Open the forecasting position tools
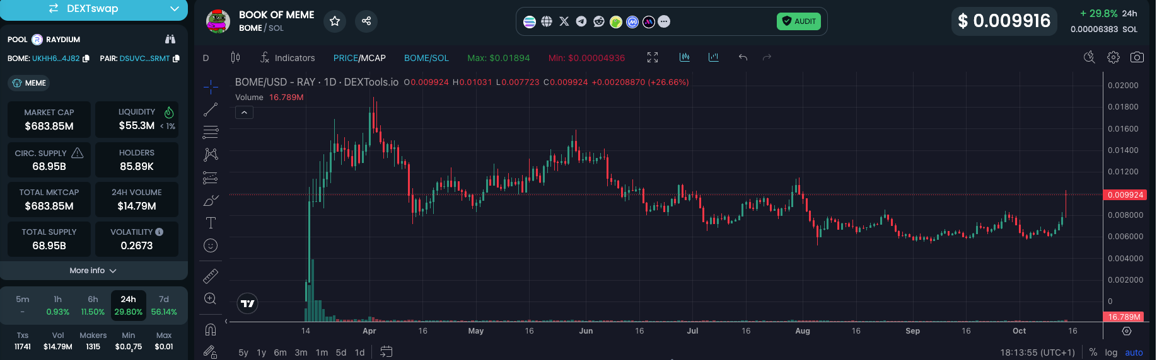The image size is (1157, 360). 211,177
